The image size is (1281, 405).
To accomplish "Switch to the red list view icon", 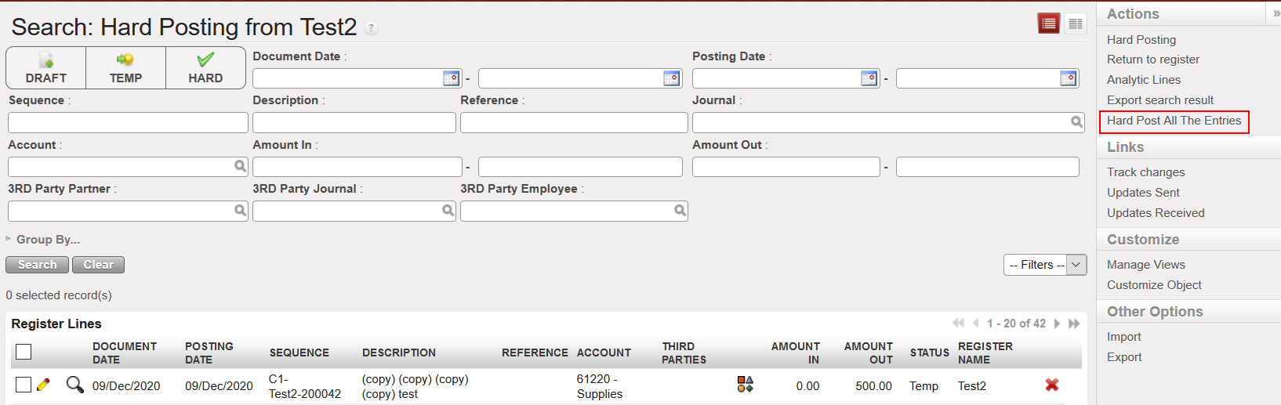I will tap(1048, 24).
